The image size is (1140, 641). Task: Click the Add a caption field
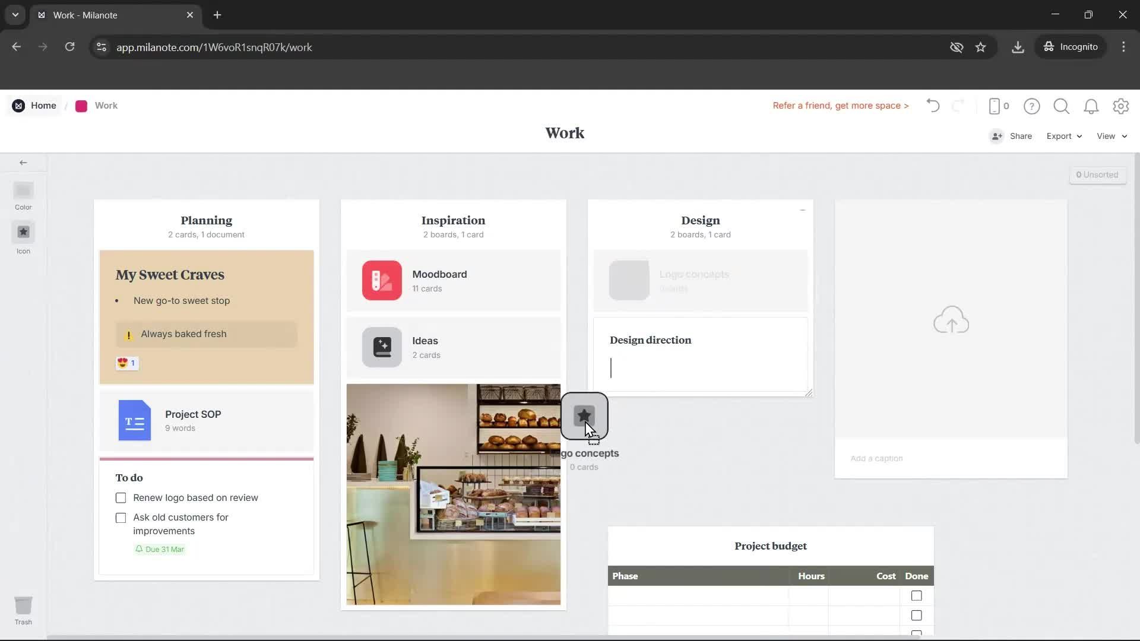coord(877,458)
